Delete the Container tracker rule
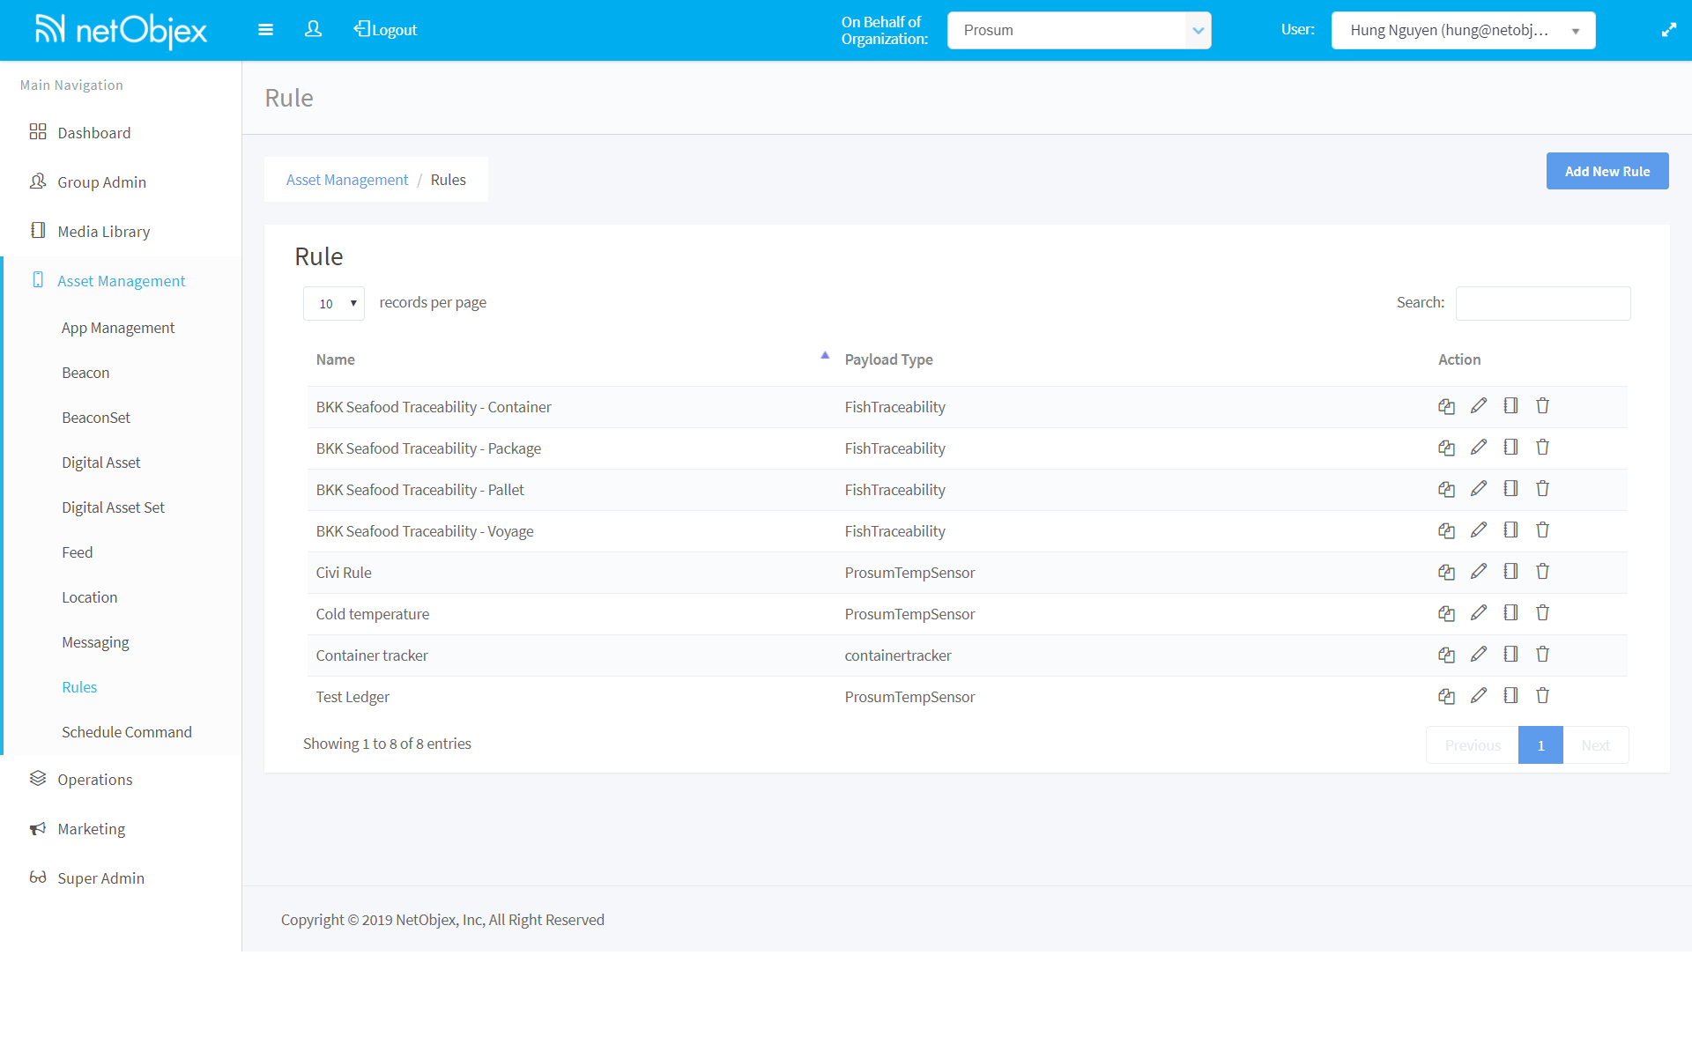 (1542, 655)
